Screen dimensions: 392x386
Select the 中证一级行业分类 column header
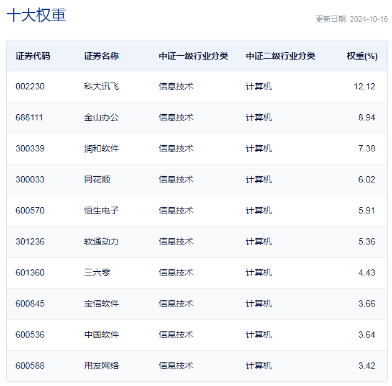click(193, 56)
